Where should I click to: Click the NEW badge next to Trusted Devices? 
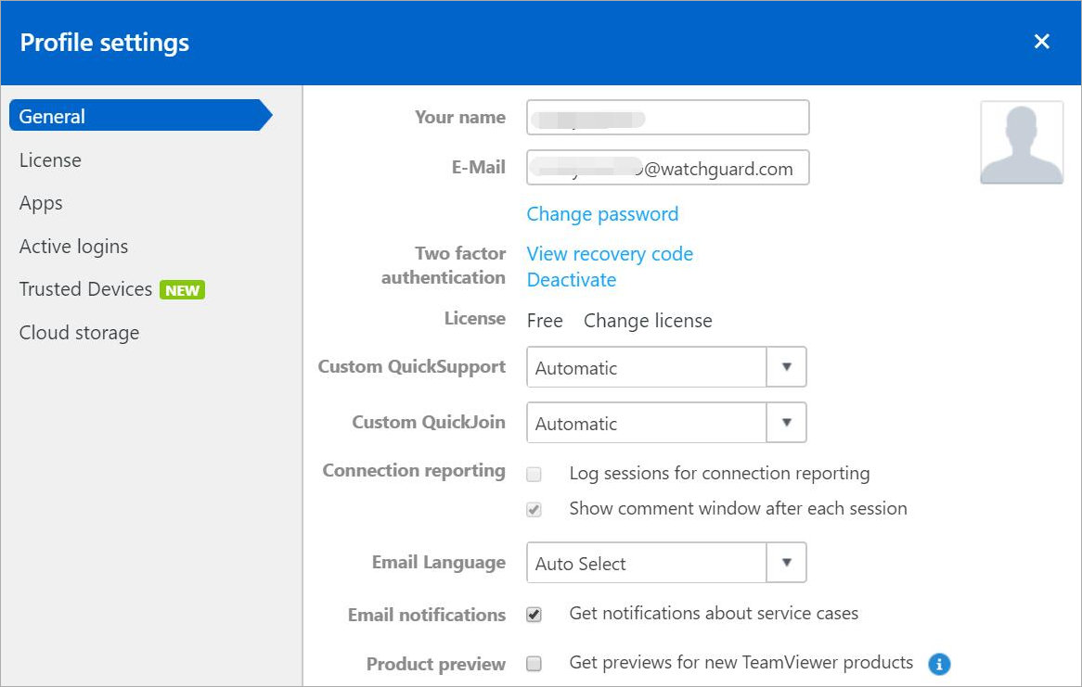[182, 289]
